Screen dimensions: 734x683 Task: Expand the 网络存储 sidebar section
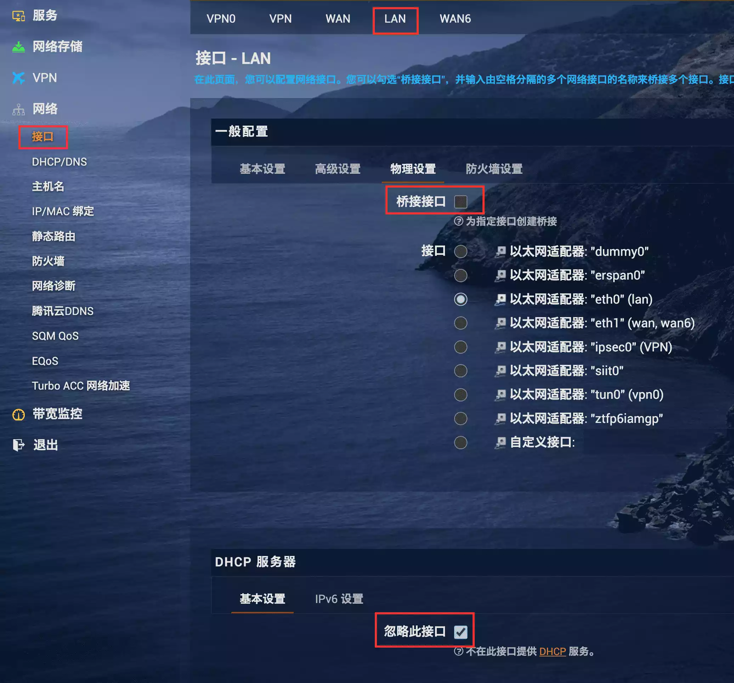tap(57, 47)
